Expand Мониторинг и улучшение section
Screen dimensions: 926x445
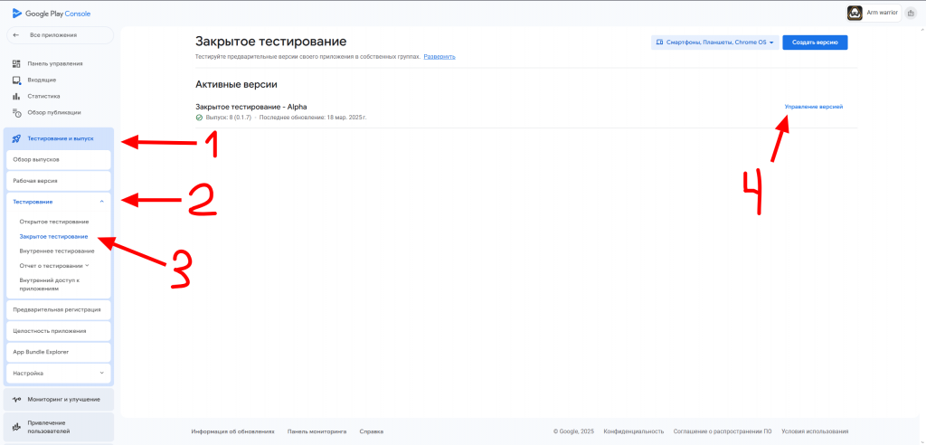59,400
